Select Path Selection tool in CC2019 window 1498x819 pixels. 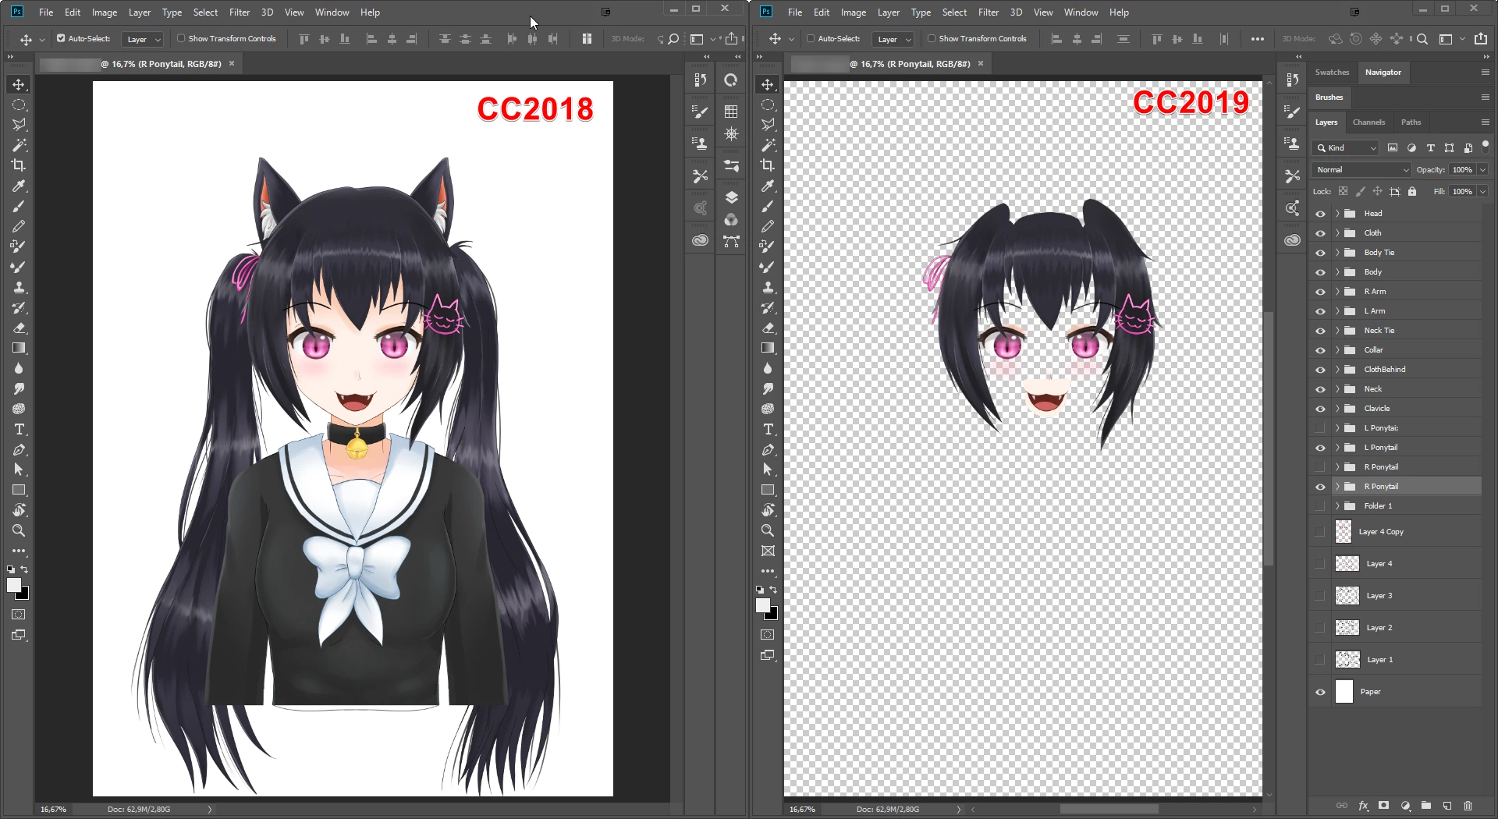pyautogui.click(x=768, y=470)
